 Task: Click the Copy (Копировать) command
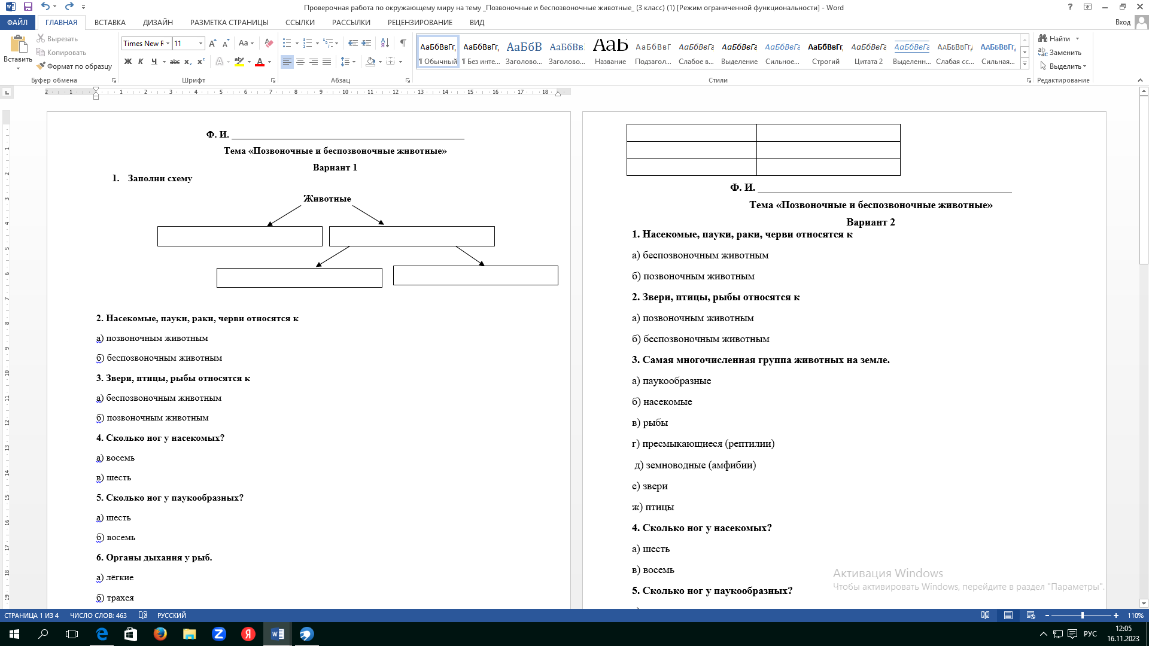61,52
